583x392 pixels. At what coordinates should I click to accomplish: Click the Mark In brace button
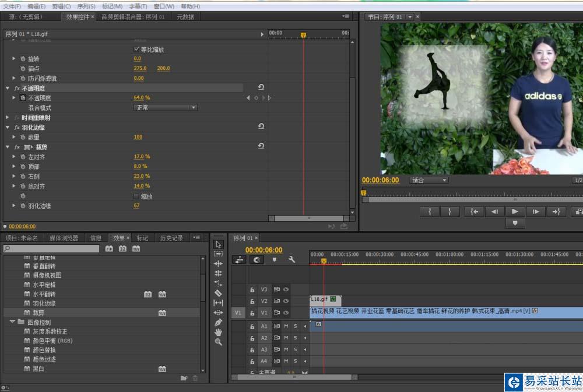(x=430, y=212)
